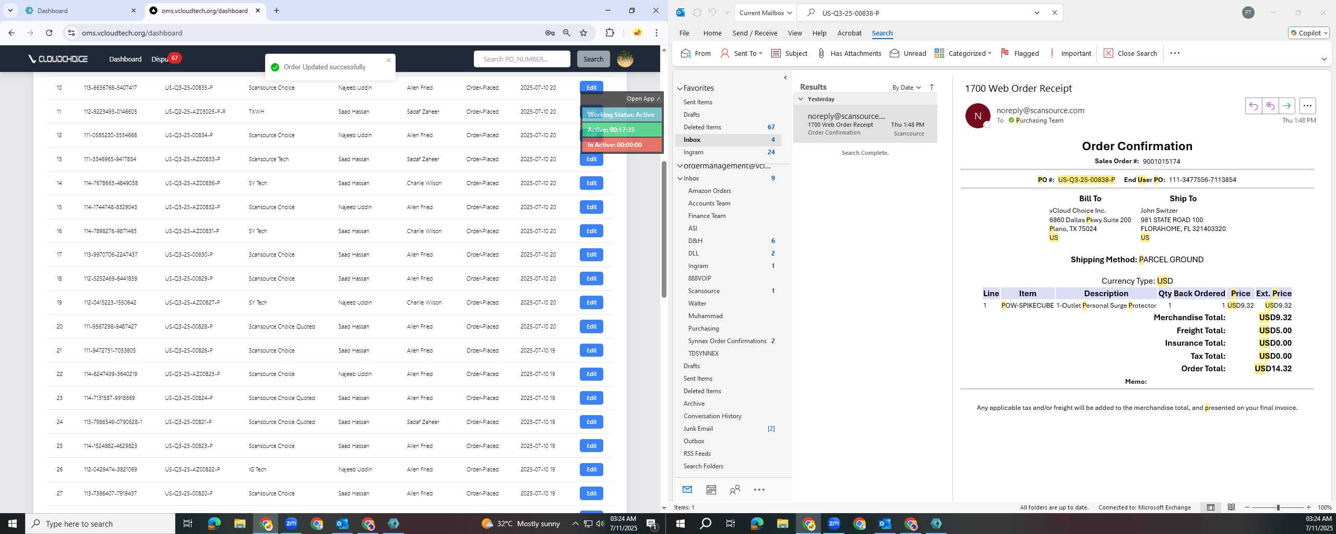Switch to Outlook Mail view

pos(687,489)
